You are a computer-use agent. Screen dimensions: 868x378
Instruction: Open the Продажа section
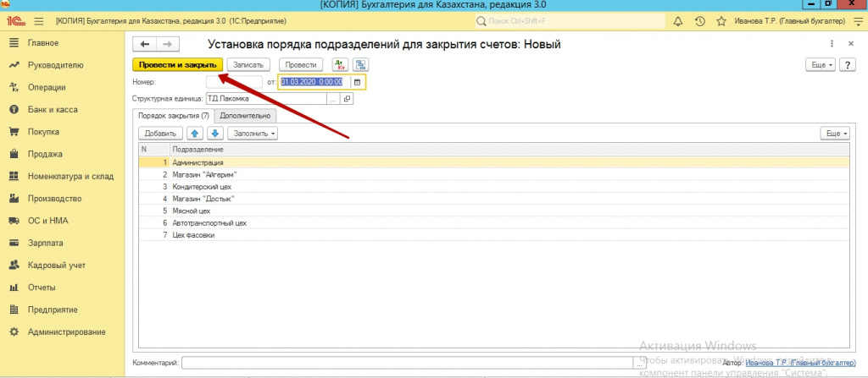[45, 154]
